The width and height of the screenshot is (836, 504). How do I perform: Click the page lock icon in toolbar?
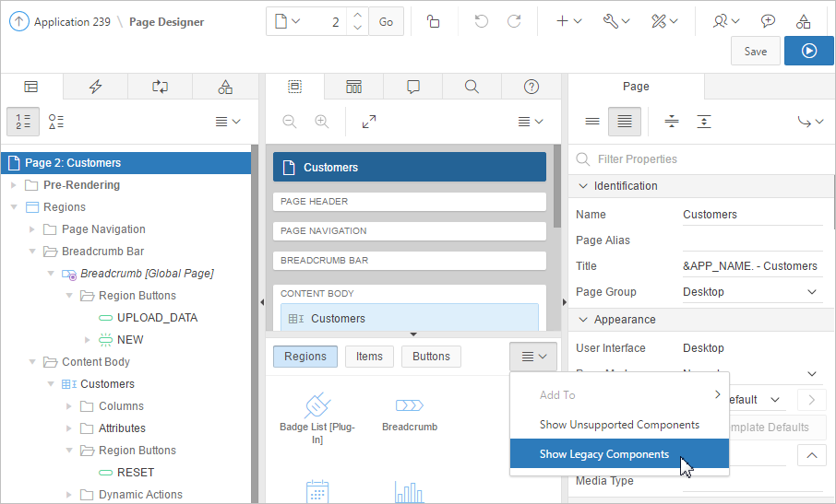tap(433, 21)
